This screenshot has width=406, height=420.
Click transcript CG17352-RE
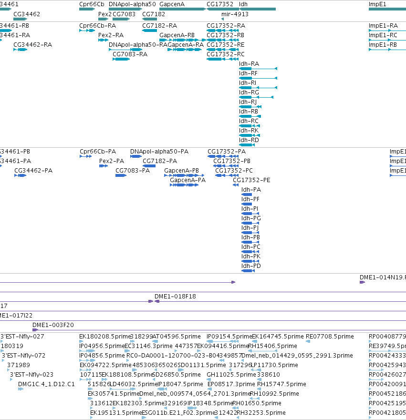click(x=225, y=45)
